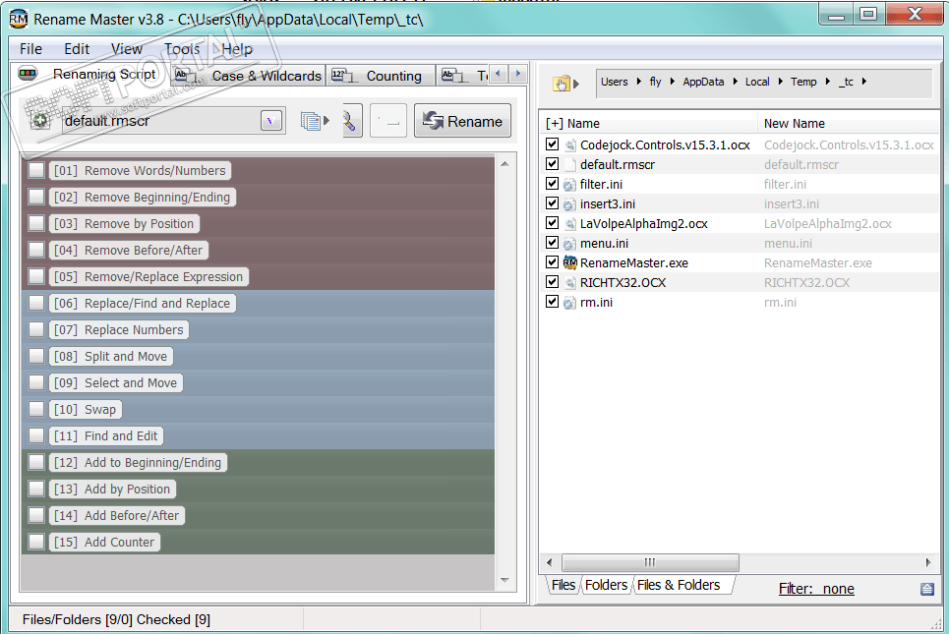Image resolution: width=949 pixels, height=634 pixels.
Task: Open step [08] Split and Move
Action: 111,357
